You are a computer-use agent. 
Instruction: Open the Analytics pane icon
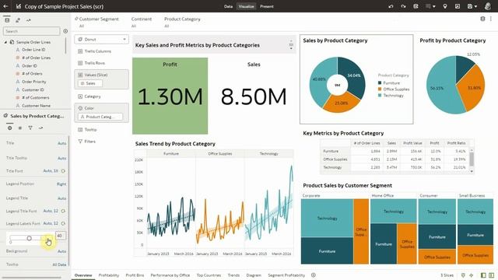pos(28,20)
